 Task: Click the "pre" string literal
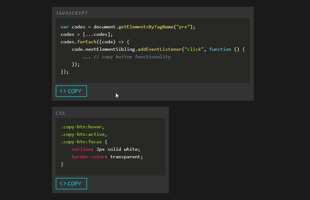tap(183, 27)
